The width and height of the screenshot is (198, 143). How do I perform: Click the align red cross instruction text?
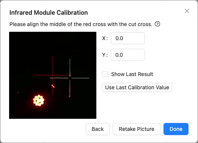81,24
